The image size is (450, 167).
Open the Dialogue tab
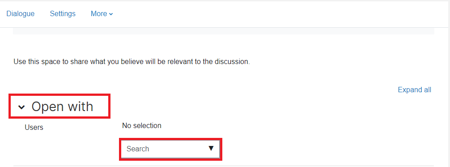coord(21,14)
